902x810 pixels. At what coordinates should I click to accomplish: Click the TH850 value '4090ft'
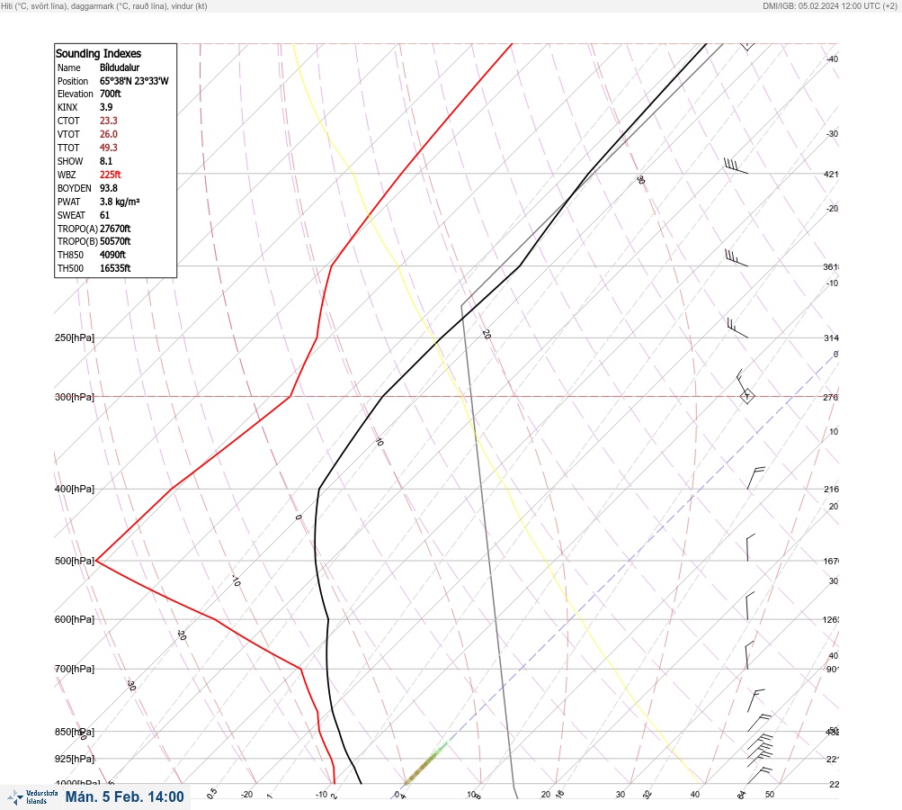(112, 255)
